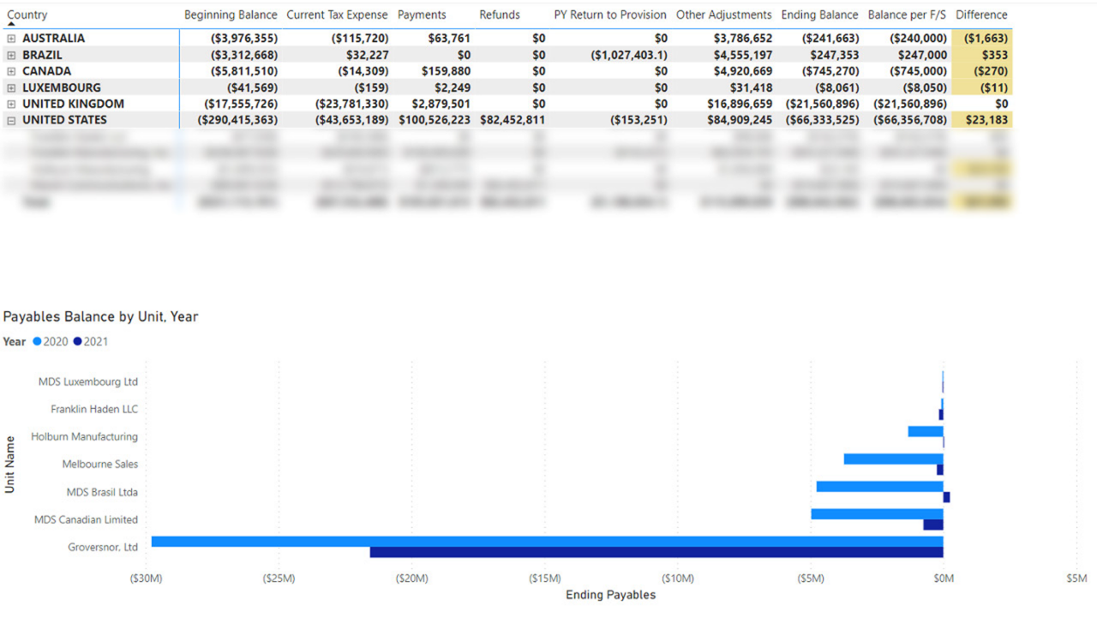This screenshot has width=1097, height=618.
Task: Click the sort arrow under Country header
Action: pyautogui.click(x=11, y=25)
